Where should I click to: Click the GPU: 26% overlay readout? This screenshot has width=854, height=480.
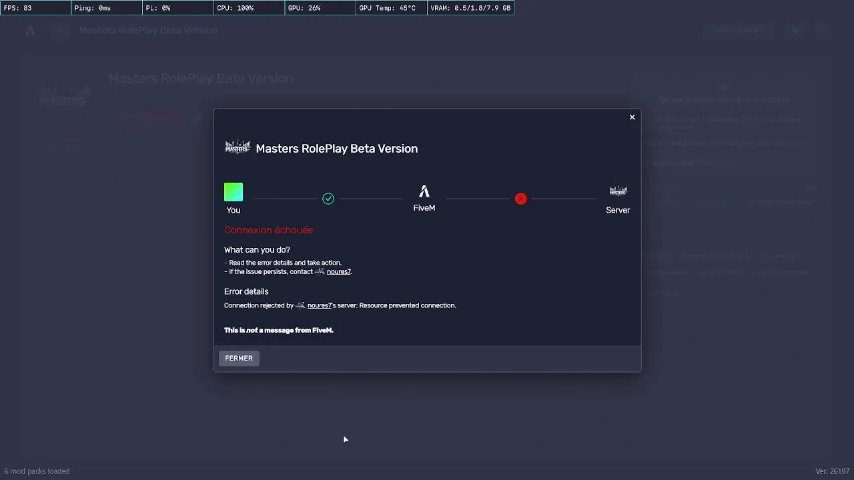click(320, 8)
